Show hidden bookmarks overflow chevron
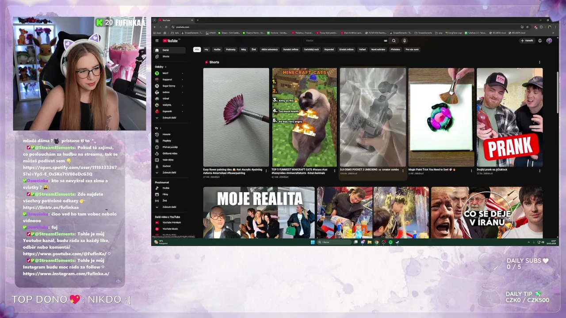The height and width of the screenshot is (318, 566). [553, 33]
